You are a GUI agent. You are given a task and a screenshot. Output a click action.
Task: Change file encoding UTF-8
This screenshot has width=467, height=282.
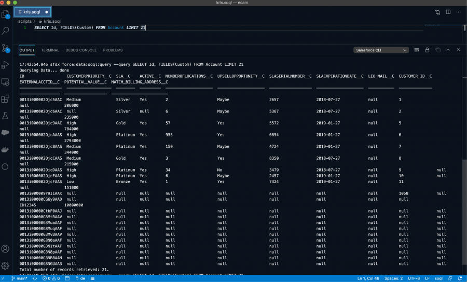414,278
